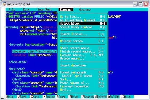This screenshot has width=150, height=100.
Task: Maximize the mc window
Action: tap(141, 4)
